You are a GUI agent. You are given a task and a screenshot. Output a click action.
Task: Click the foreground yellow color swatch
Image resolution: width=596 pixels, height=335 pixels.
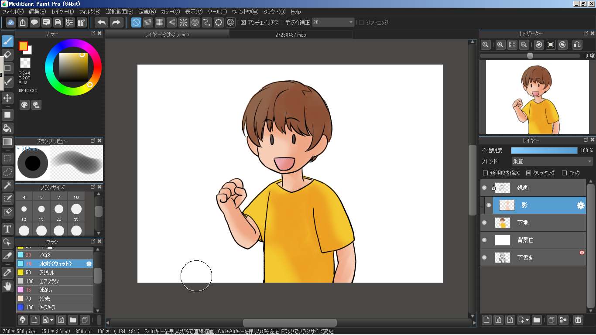coord(23,46)
